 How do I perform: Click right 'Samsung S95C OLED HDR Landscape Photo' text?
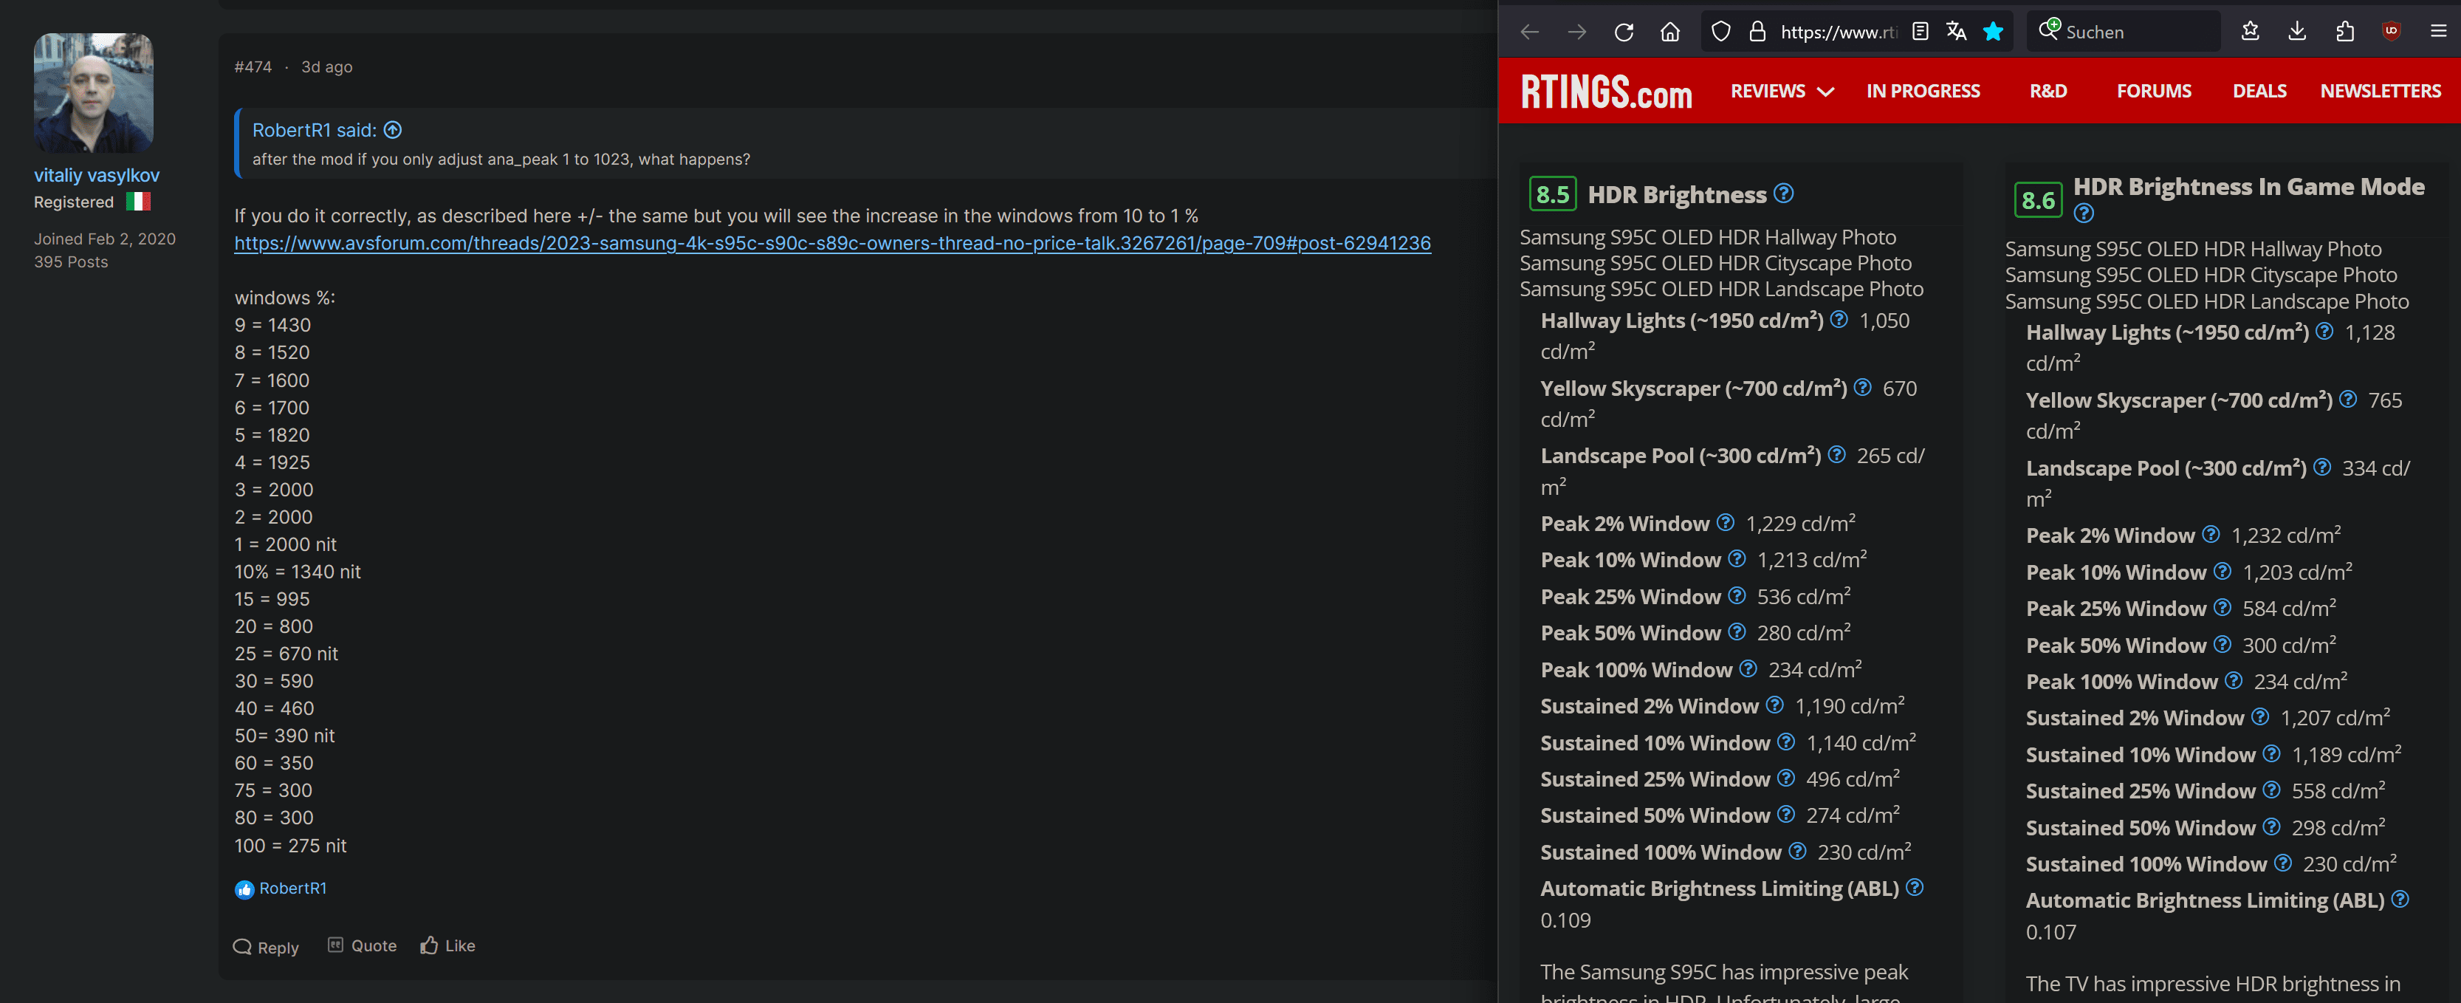2206,301
